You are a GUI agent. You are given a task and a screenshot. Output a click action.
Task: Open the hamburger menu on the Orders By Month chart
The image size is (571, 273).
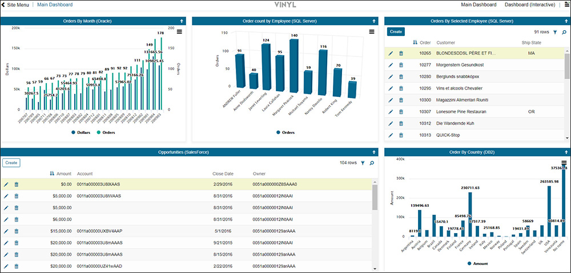tap(179, 32)
